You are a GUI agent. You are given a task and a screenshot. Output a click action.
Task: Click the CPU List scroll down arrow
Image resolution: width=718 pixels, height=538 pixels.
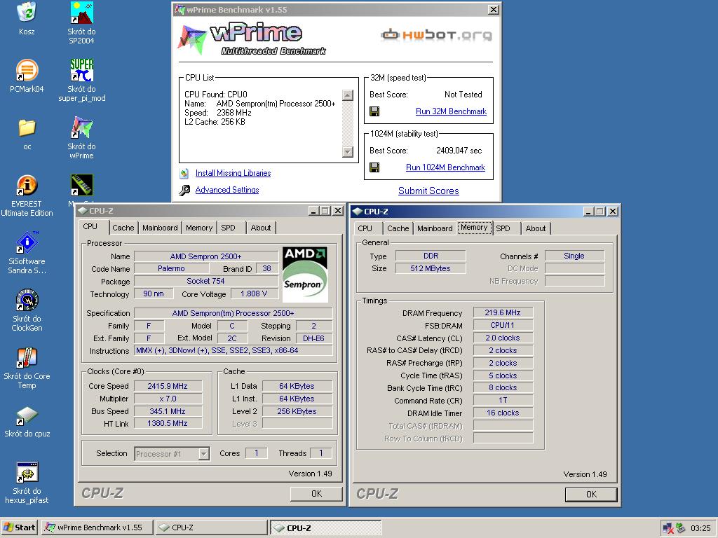pyautogui.click(x=348, y=152)
